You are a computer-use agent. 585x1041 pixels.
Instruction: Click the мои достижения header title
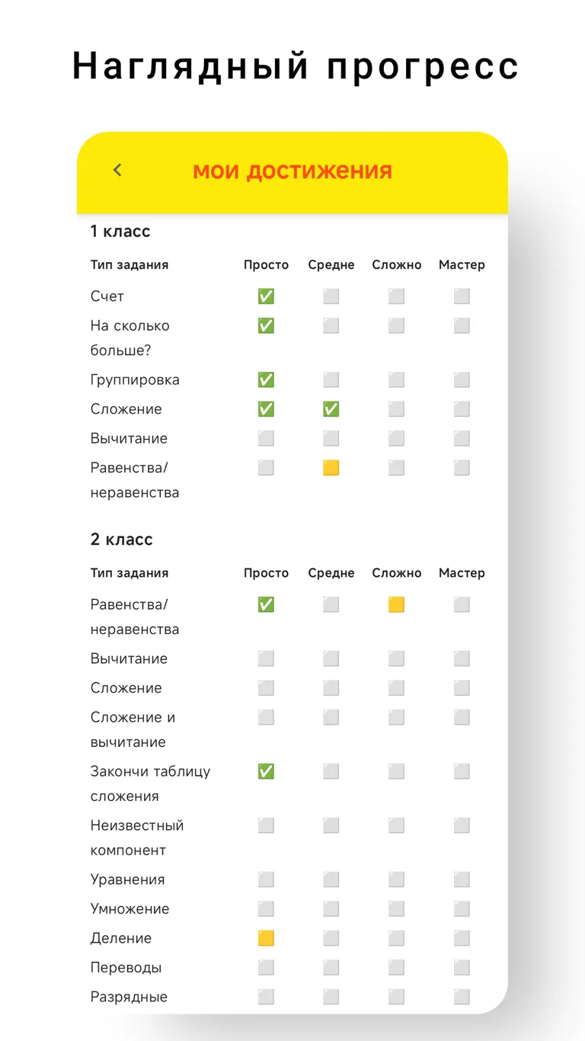[292, 171]
